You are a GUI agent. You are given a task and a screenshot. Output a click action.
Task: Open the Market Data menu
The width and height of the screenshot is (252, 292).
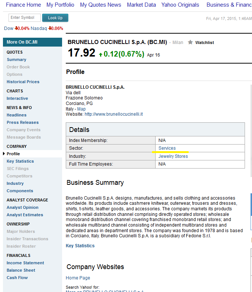(x=142, y=5)
